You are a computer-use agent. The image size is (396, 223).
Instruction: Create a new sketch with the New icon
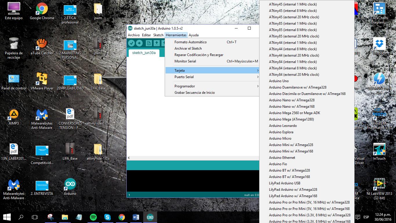tap(149, 43)
